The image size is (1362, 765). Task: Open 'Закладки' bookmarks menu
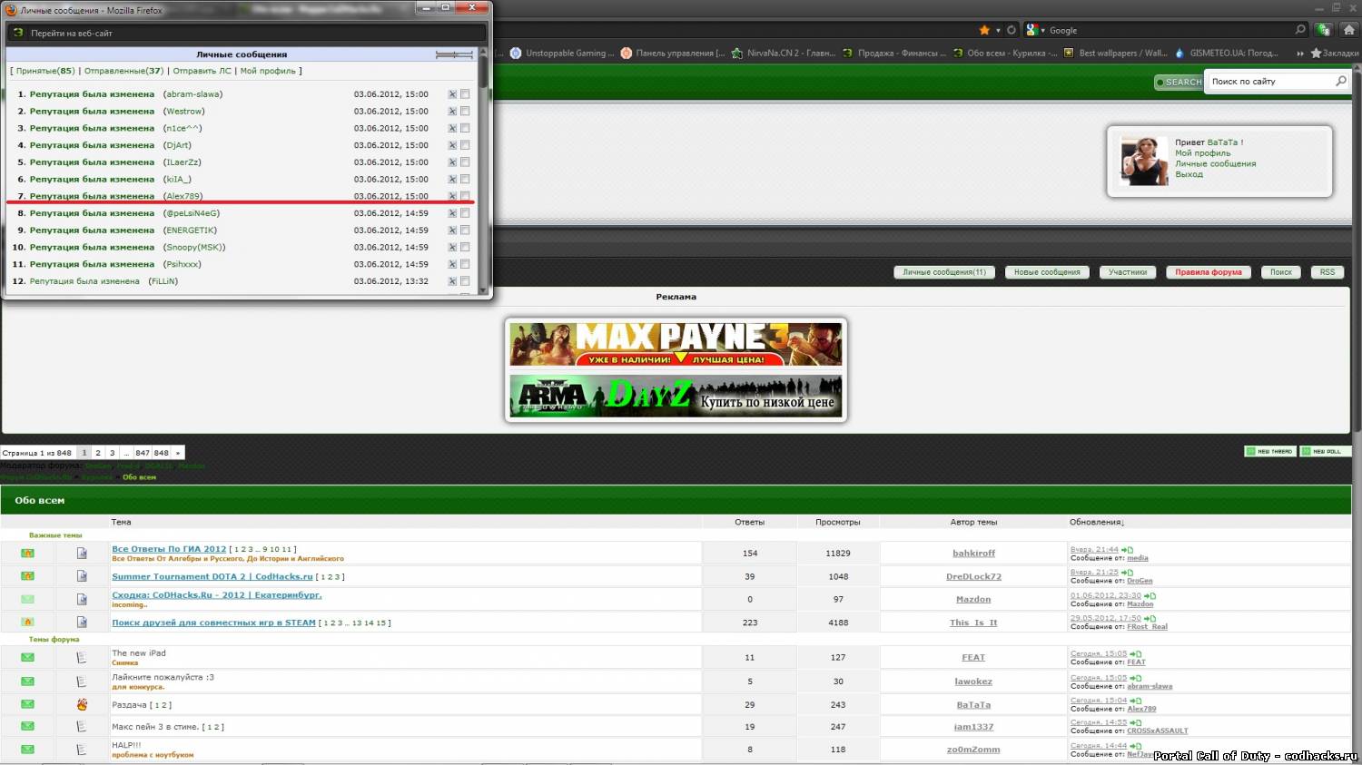click(x=1335, y=54)
